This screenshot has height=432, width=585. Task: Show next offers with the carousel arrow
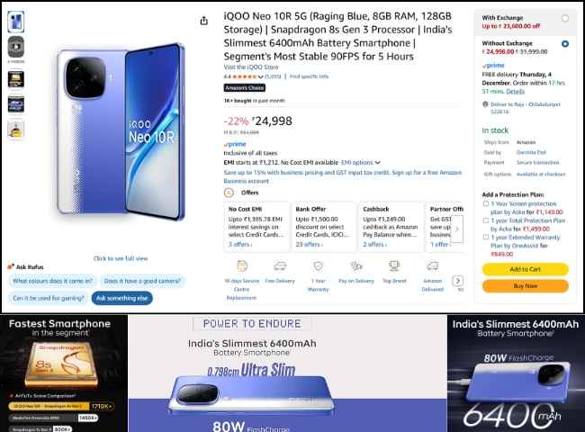(457, 229)
